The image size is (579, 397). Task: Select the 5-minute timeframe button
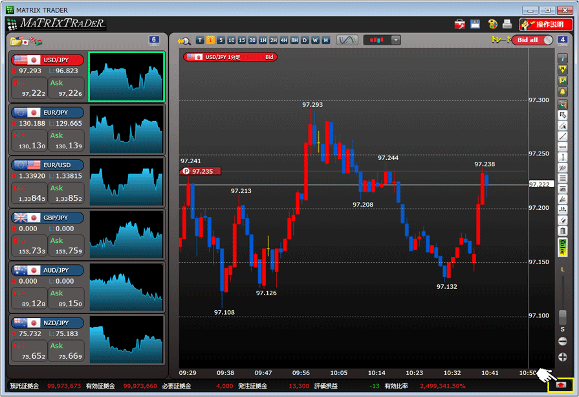tap(221, 40)
